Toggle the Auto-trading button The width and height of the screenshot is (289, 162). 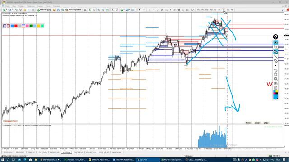point(73,10)
